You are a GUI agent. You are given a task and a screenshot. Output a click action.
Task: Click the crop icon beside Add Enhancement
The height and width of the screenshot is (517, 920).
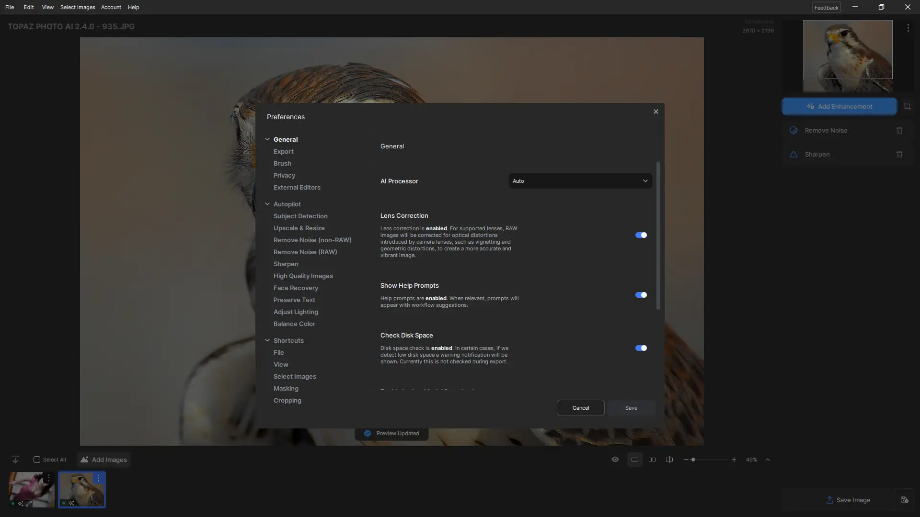907,106
